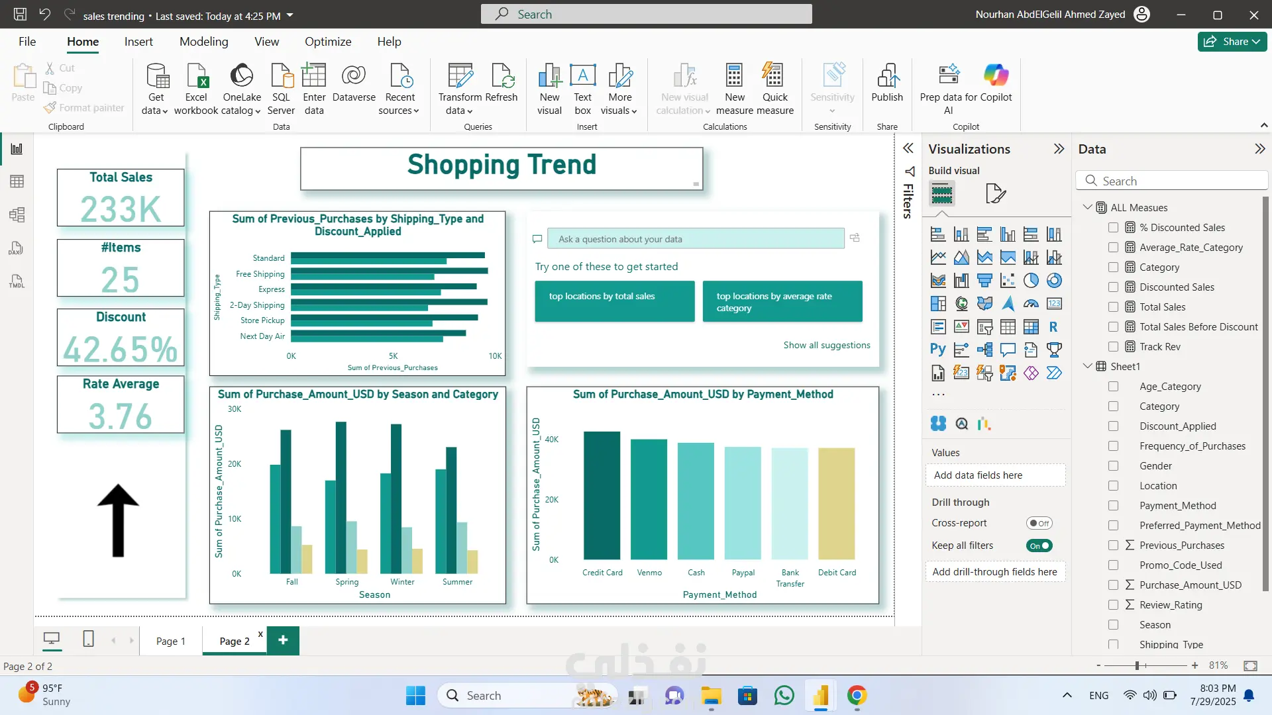Switch to the Page 1 tab
1272x715 pixels.
point(170,641)
